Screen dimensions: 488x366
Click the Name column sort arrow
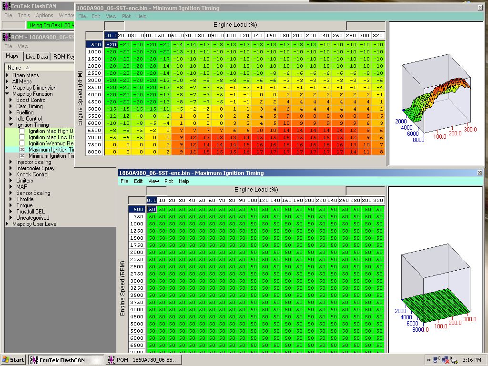point(27,68)
